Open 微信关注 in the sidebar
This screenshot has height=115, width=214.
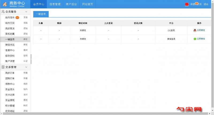[10, 45]
